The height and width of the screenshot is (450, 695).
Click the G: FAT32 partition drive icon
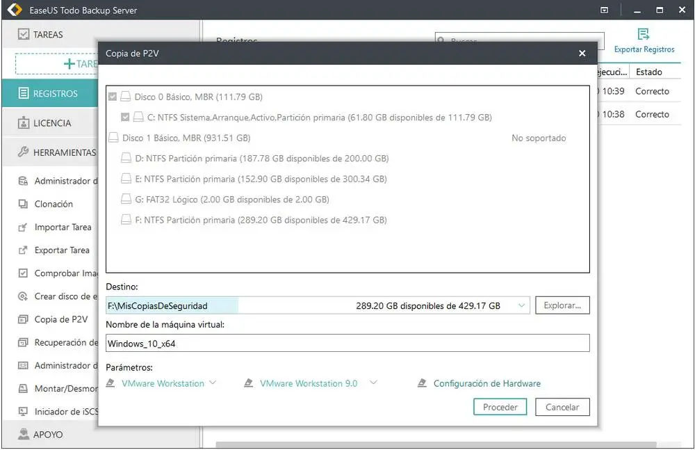(x=126, y=199)
